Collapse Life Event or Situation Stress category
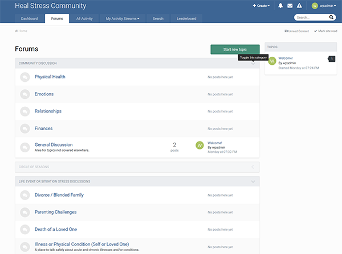This screenshot has height=254, width=342. tap(253, 181)
